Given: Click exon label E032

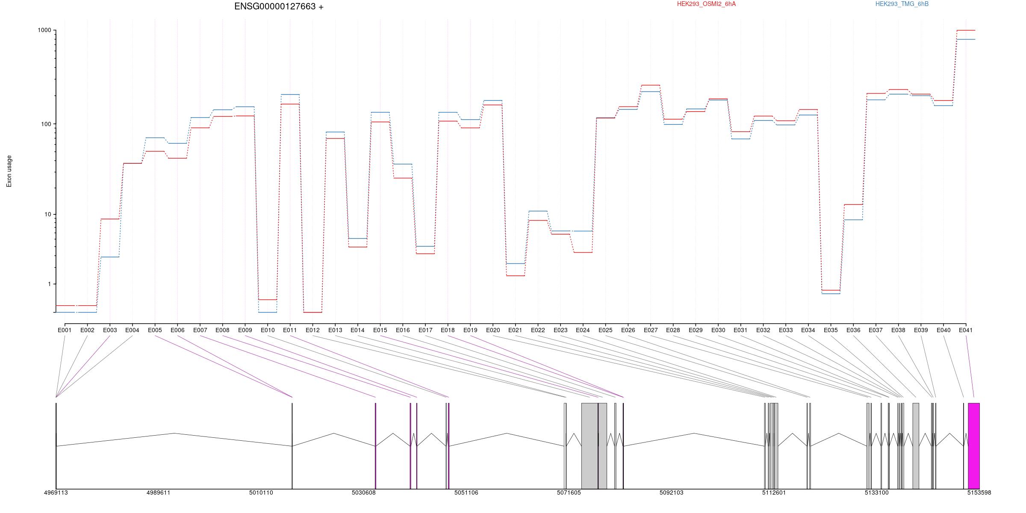Looking at the screenshot, I should pos(763,330).
